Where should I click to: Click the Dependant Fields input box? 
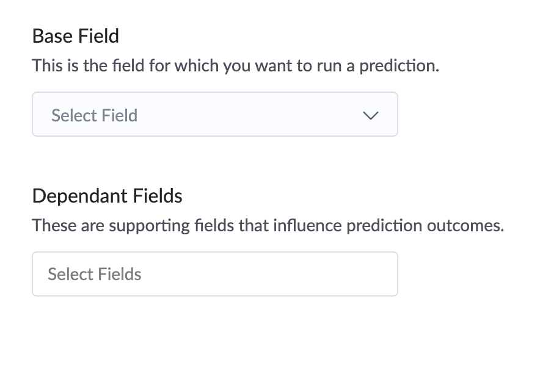click(x=214, y=275)
